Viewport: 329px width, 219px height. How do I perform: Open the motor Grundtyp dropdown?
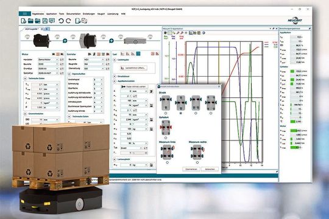click(48, 69)
